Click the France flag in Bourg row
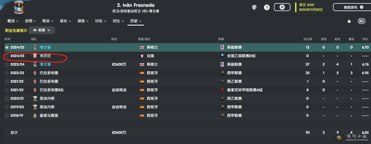Viewport: 371px width, 144px height. 142,56
